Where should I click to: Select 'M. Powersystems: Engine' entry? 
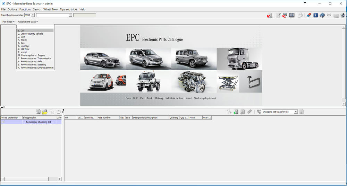coord(35,55)
